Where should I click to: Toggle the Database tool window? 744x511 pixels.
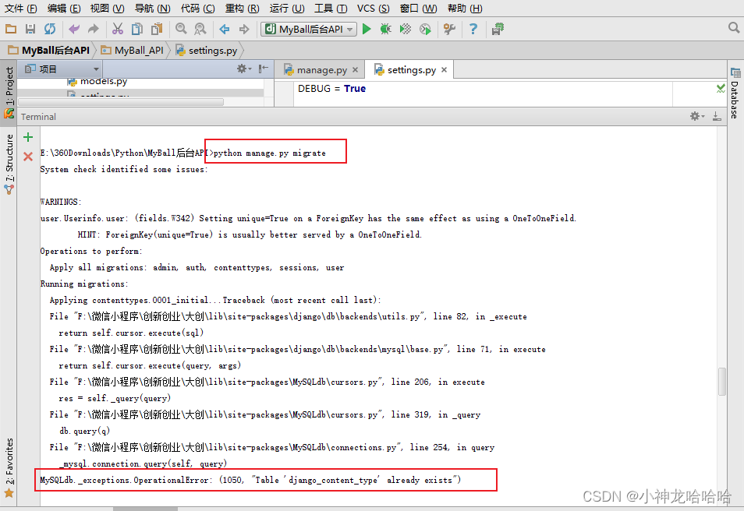(x=735, y=93)
